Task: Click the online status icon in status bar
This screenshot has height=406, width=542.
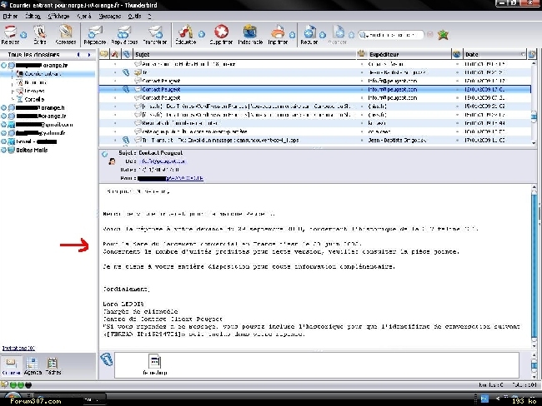Action: click(4, 384)
